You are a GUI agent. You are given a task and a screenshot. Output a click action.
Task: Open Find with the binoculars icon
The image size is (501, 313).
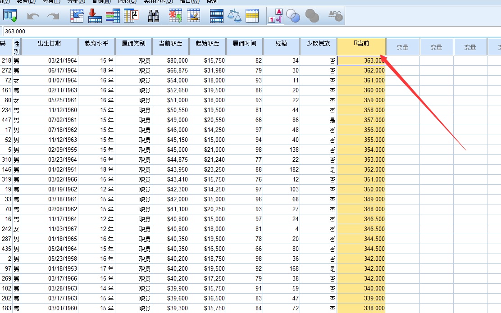click(x=154, y=16)
